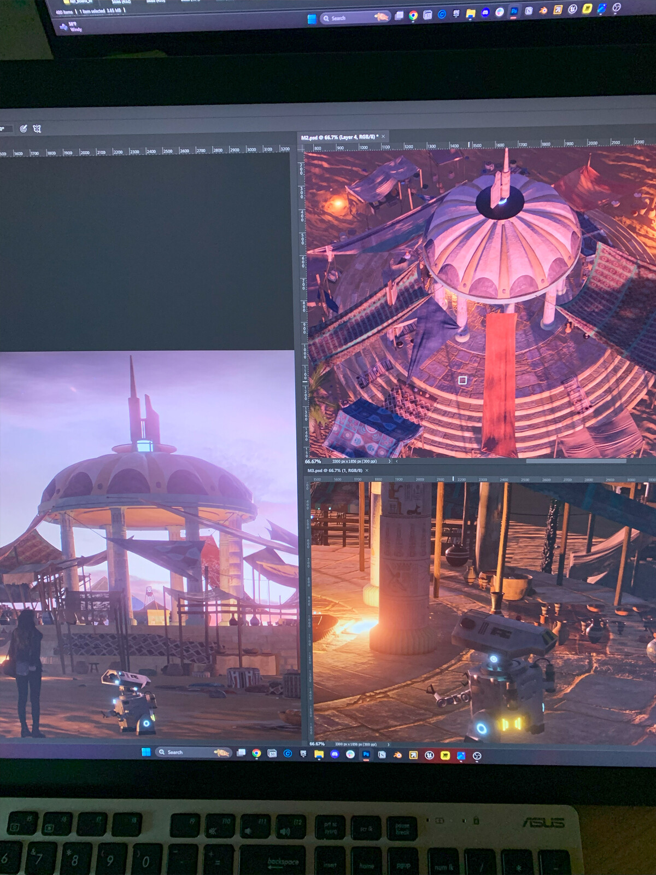The image size is (656, 875).
Task: Open Start menu on lower taskbar
Action: point(146,752)
